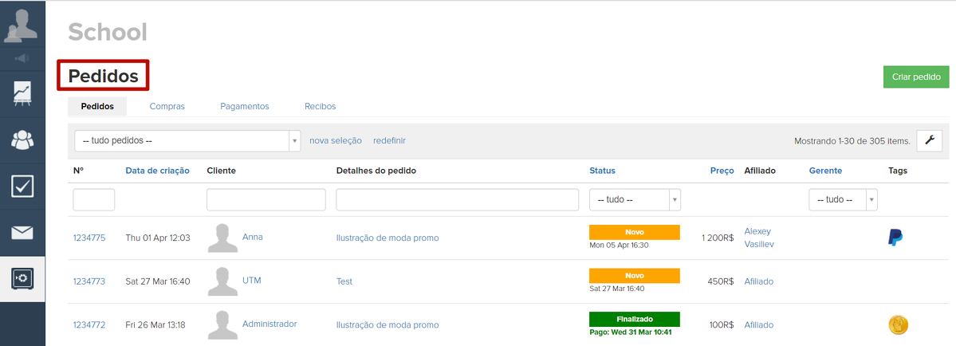Expand the '-- tudo pedidos --' selection dropdown
This screenshot has width=956, height=346.
click(x=187, y=140)
